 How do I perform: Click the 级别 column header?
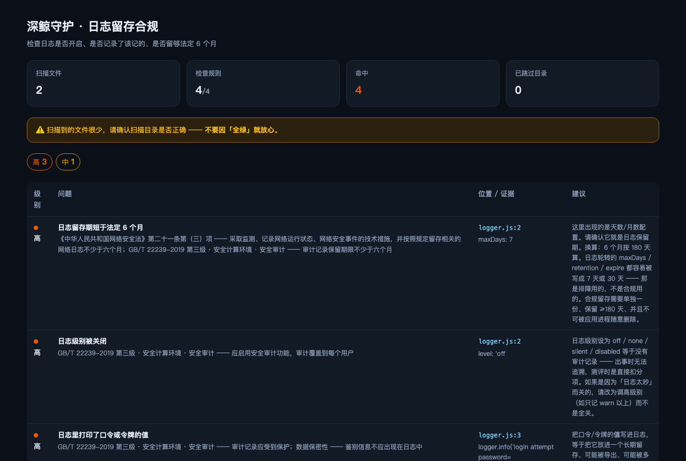pyautogui.click(x=37, y=199)
